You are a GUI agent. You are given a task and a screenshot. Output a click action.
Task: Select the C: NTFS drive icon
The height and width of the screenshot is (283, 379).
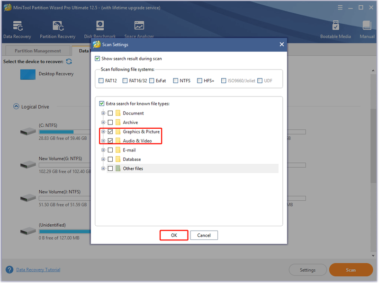28,132
